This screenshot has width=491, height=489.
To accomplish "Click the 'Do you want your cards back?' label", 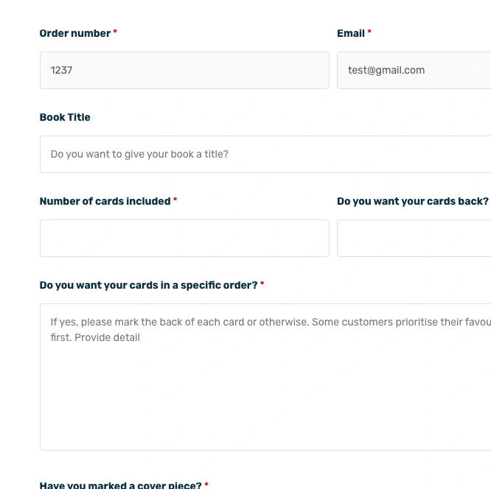I will 413,201.
